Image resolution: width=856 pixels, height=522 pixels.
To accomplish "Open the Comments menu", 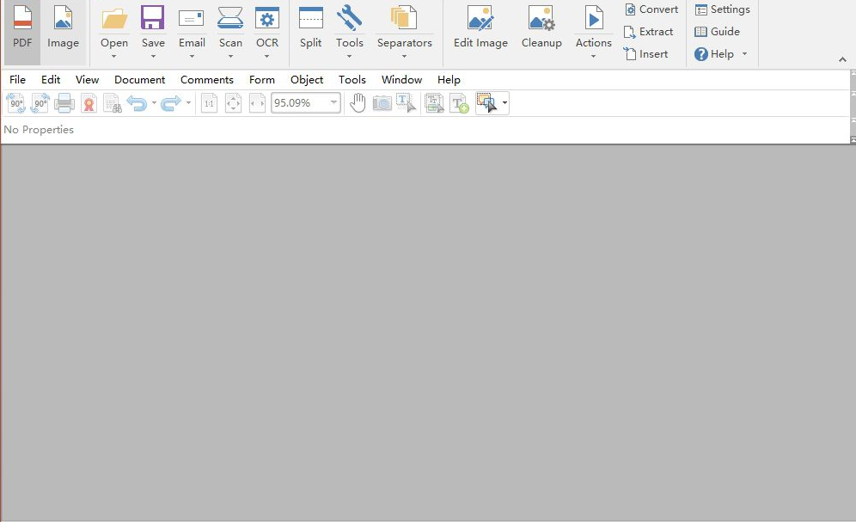I will tap(206, 79).
